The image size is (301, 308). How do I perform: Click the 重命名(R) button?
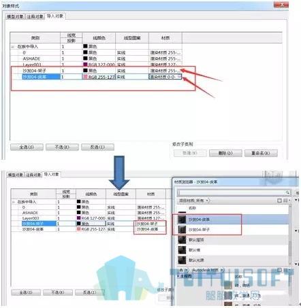point(261,153)
